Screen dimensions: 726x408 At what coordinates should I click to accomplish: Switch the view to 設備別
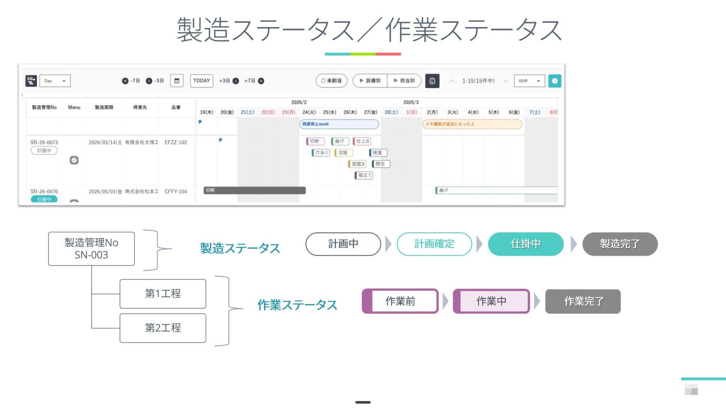click(x=370, y=81)
